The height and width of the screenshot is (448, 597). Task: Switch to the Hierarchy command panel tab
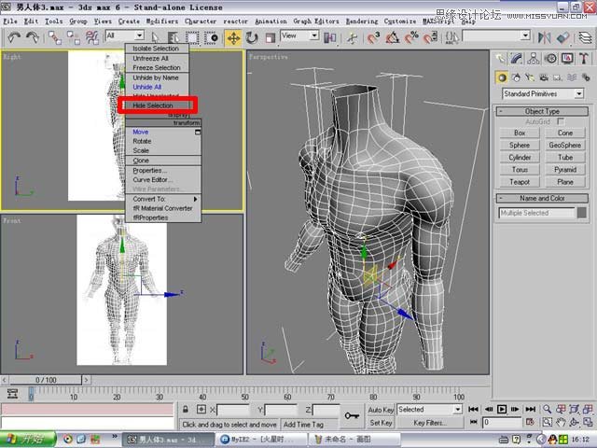(x=534, y=58)
